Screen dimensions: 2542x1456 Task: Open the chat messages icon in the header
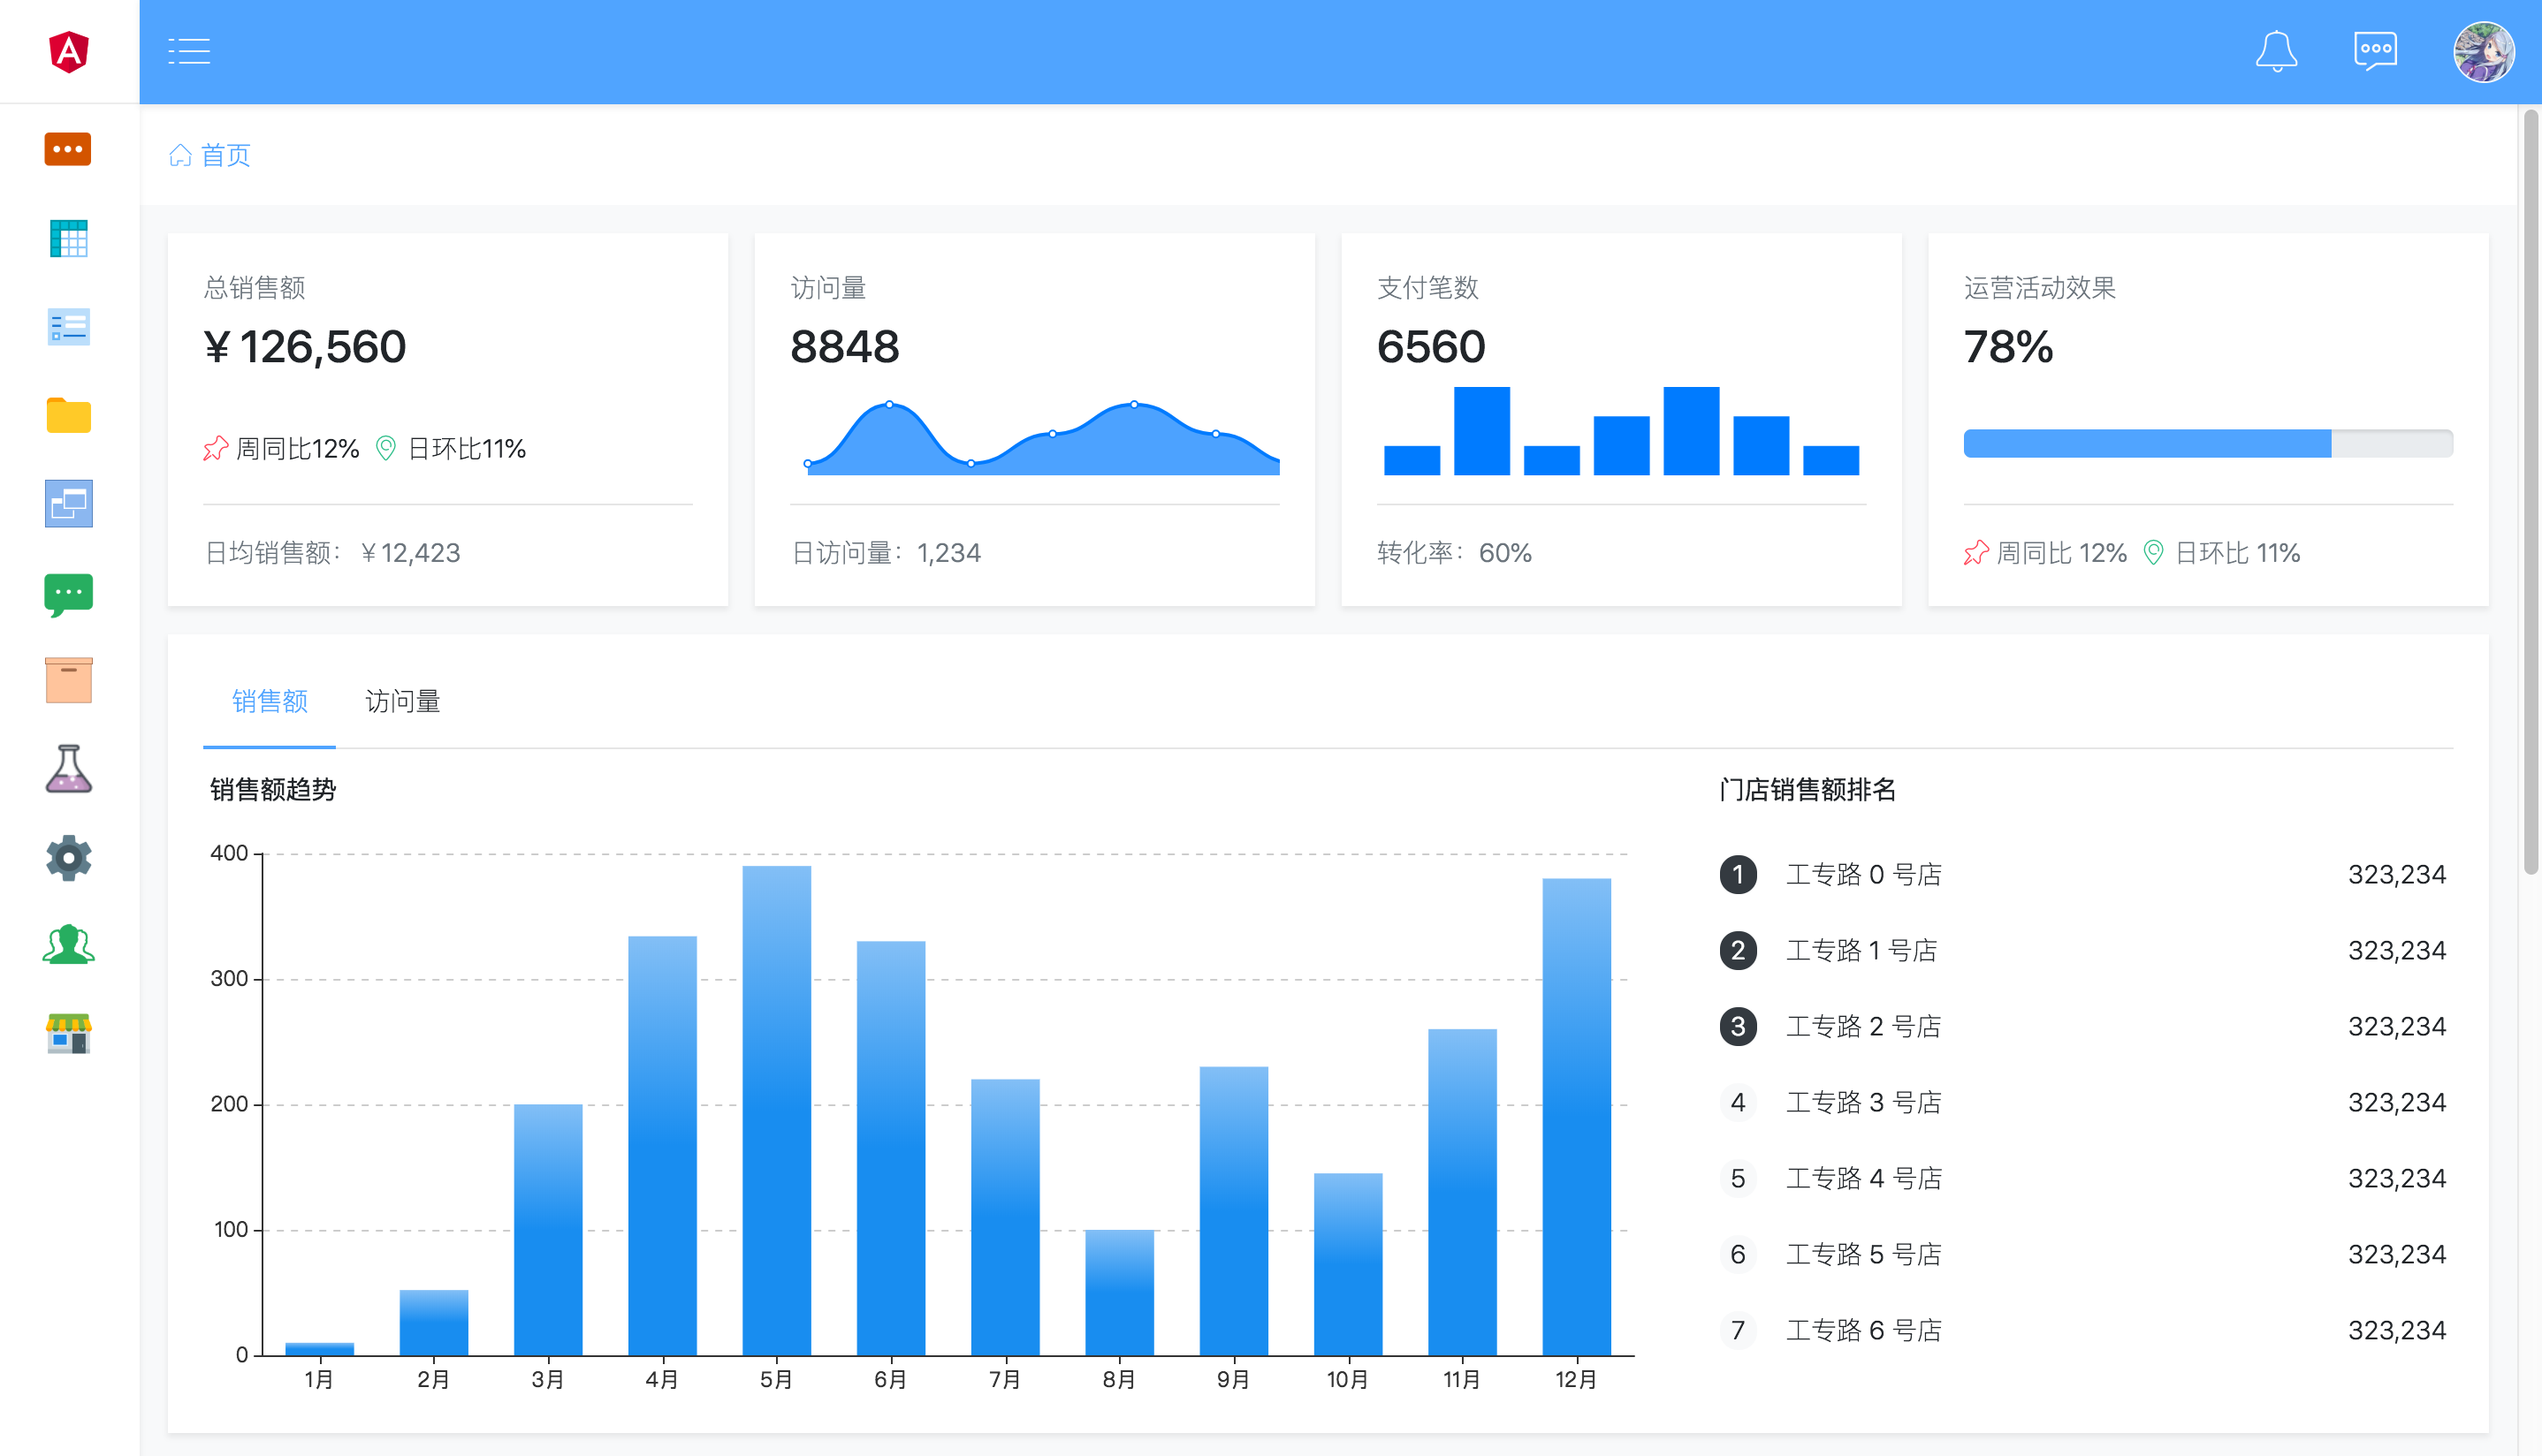click(2375, 51)
